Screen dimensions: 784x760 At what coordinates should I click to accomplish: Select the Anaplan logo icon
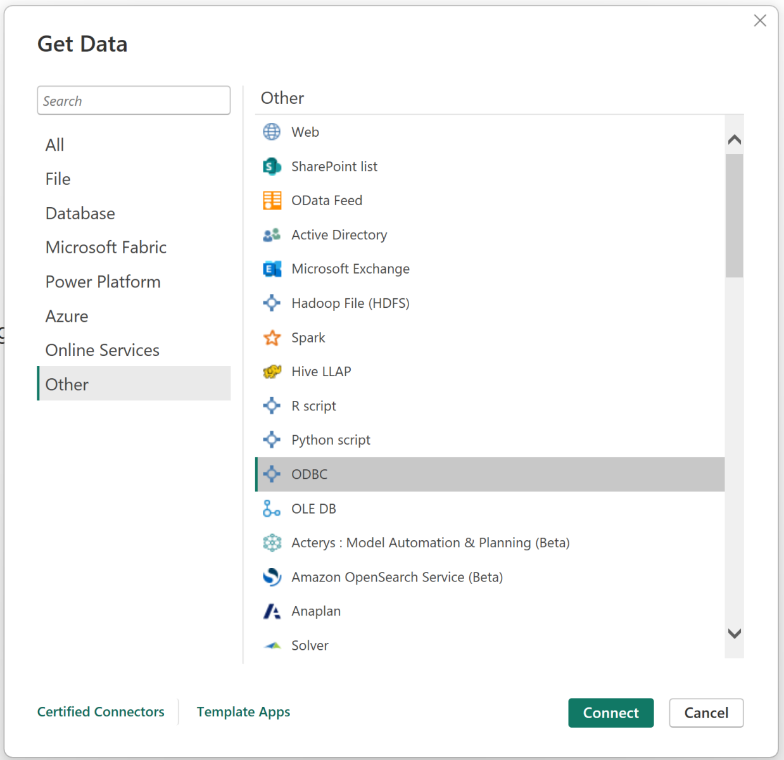[272, 611]
